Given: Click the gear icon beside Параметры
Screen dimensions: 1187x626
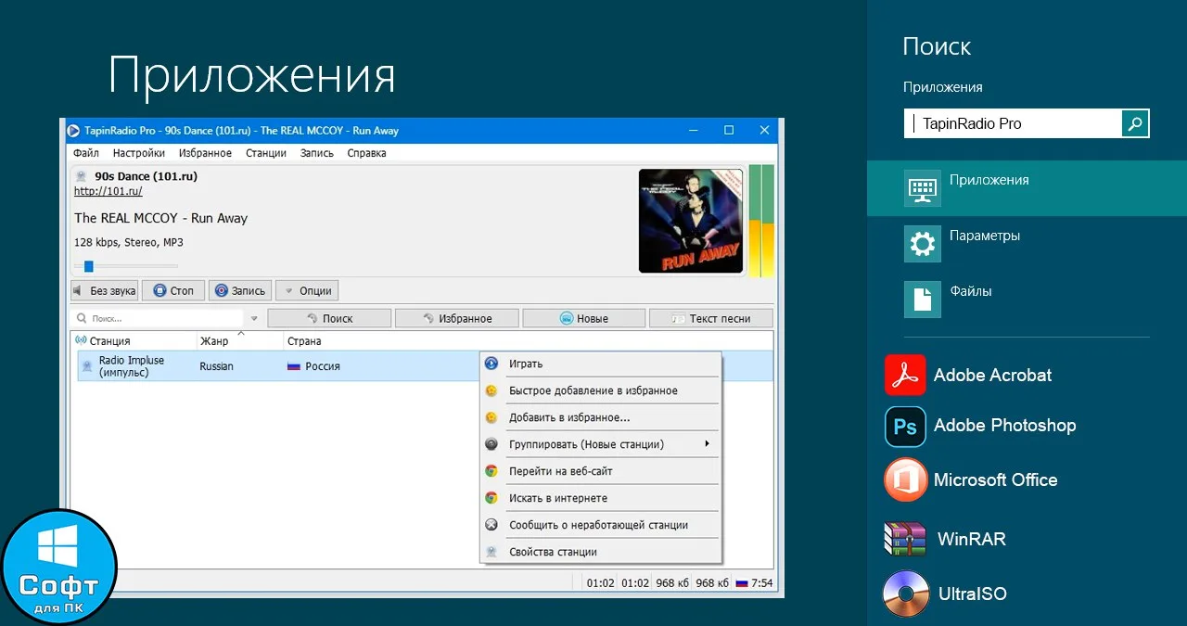Looking at the screenshot, I should click(922, 244).
